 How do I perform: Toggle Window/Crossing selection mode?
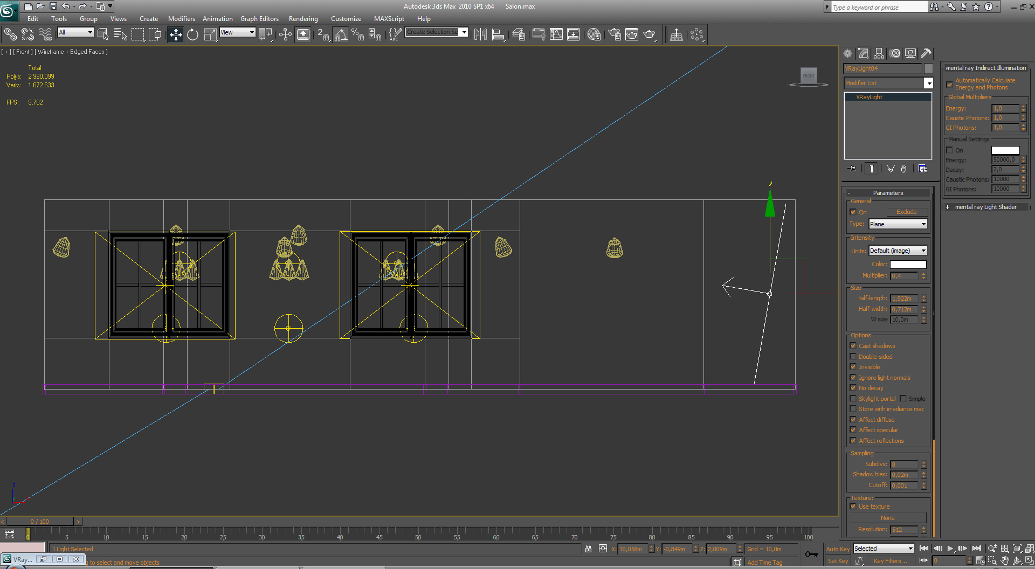click(155, 34)
